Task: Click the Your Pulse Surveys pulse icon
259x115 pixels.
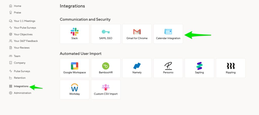Action: pyautogui.click(x=11, y=28)
